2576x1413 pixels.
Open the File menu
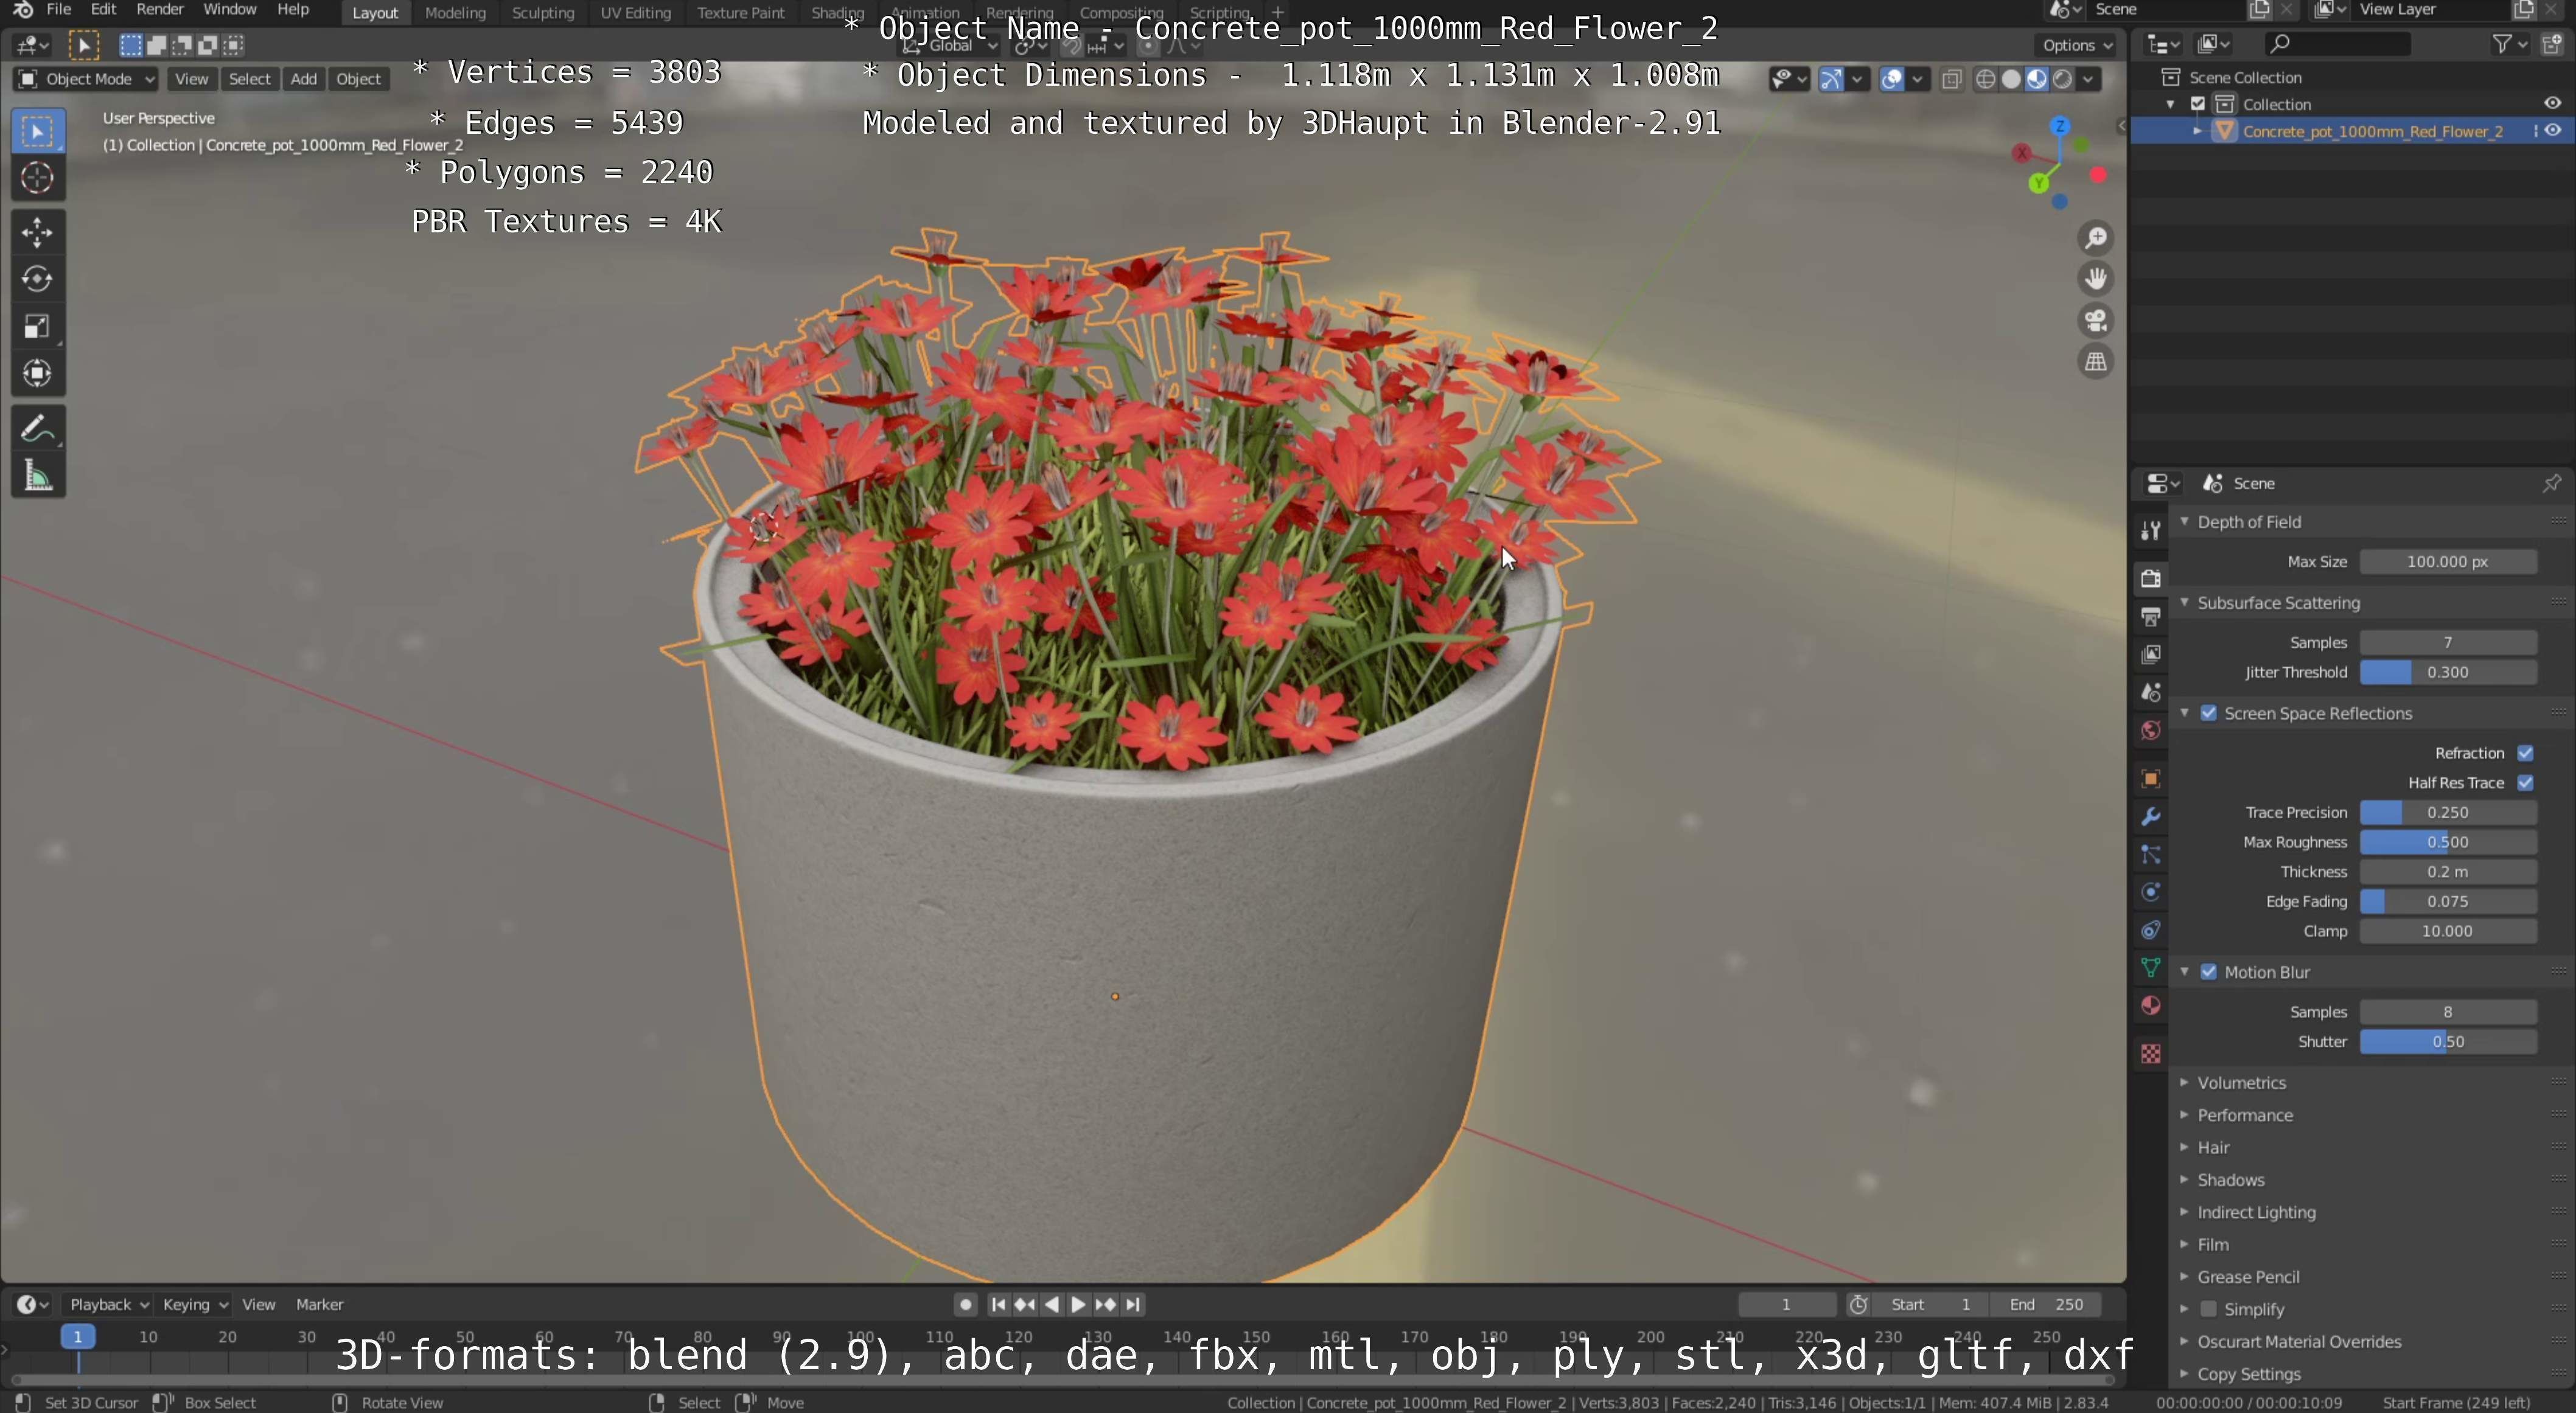point(59,10)
